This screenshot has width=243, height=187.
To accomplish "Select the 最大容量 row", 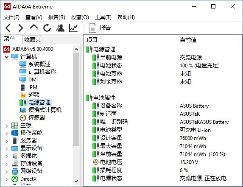I will [x=162, y=146].
